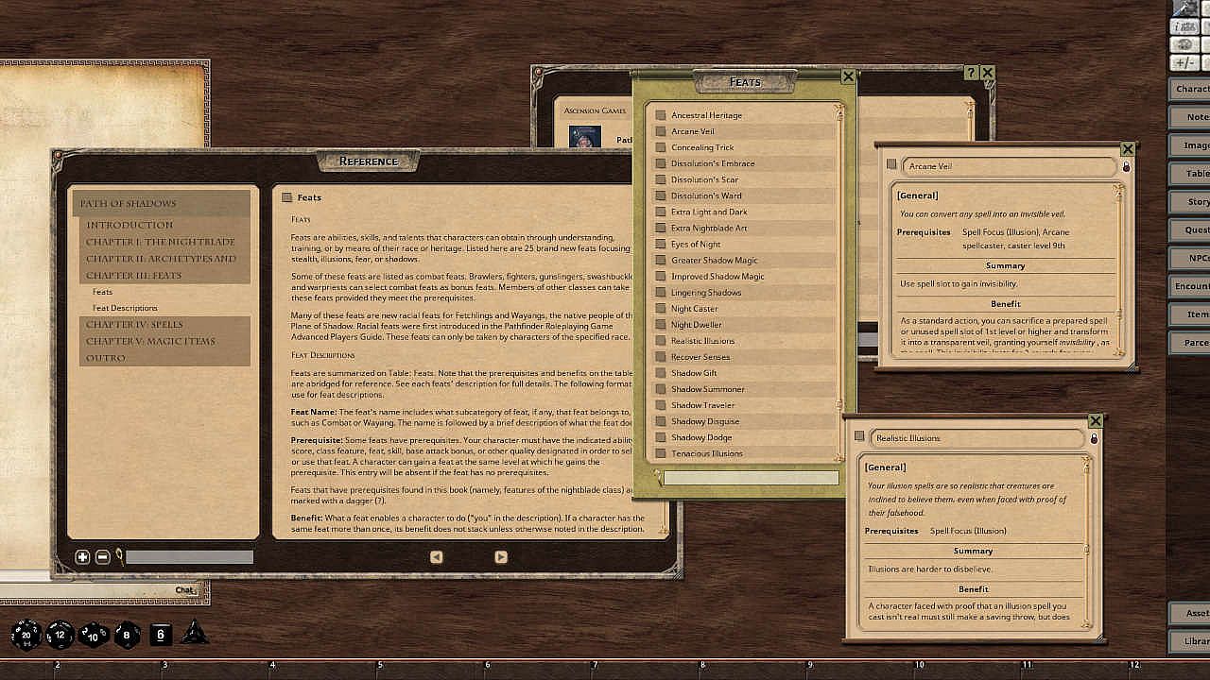
Task: Click the link icon beside the Reference Feats heading
Action: 286,197
